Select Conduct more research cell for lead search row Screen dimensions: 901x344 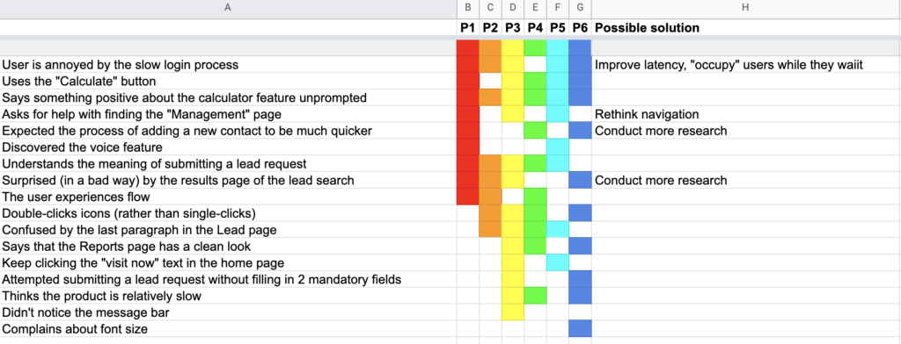click(x=746, y=180)
